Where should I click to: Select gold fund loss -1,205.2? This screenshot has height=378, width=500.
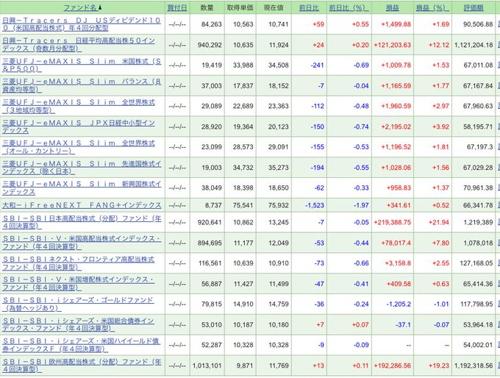[x=399, y=304]
